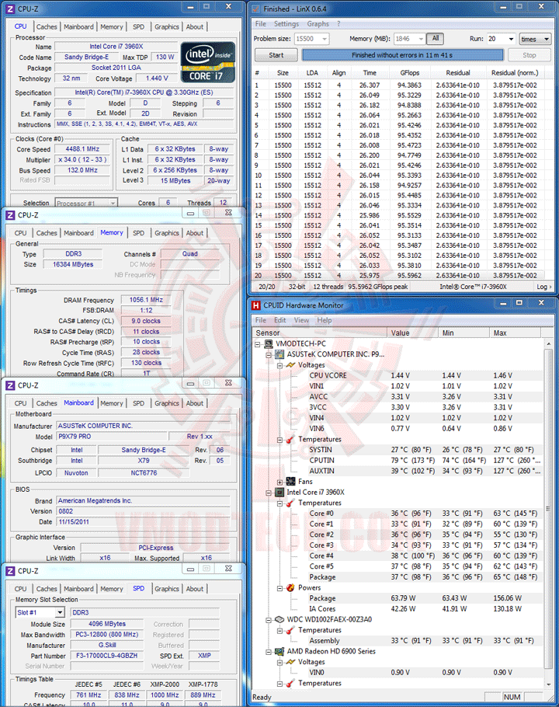This screenshot has height=707, width=559.
Task: Click the LinX progress bar showing finished status
Action: 402,55
